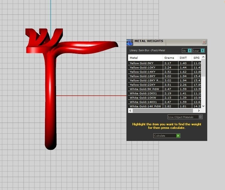The width and height of the screenshot is (225, 190).
Task: Select the White Gold:9K PdW row
Action: click(165, 89)
